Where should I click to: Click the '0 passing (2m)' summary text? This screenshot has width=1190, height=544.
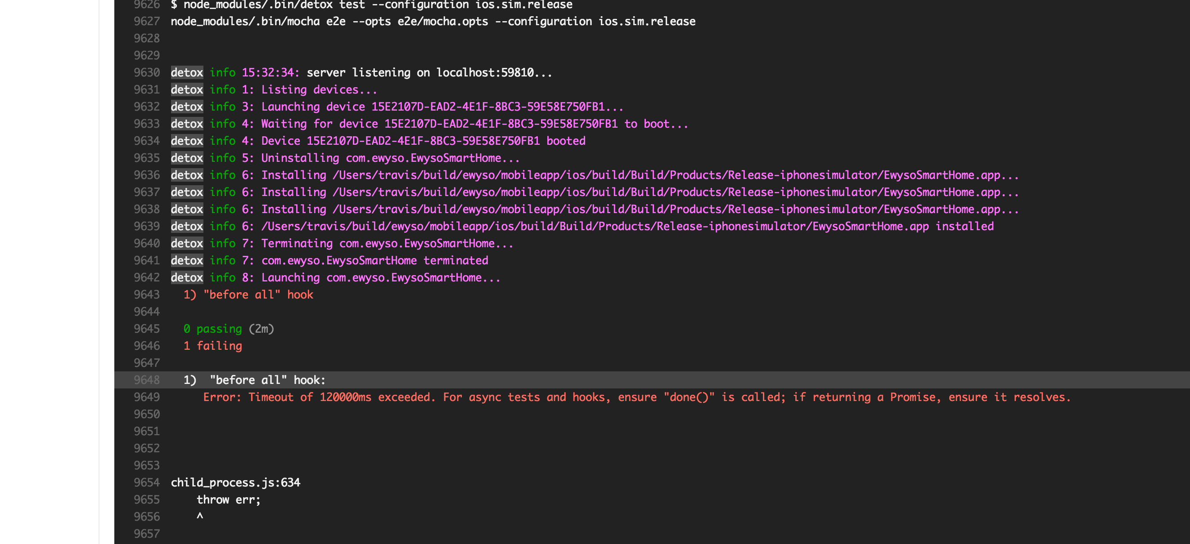pos(229,329)
